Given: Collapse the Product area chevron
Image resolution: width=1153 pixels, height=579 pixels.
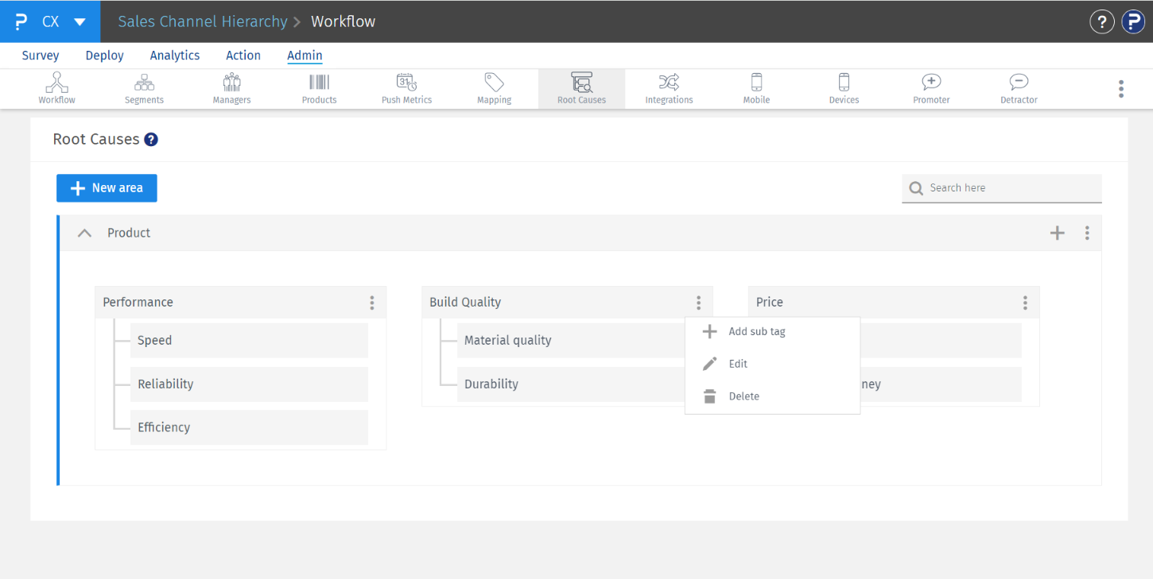Looking at the screenshot, I should pyautogui.click(x=84, y=233).
